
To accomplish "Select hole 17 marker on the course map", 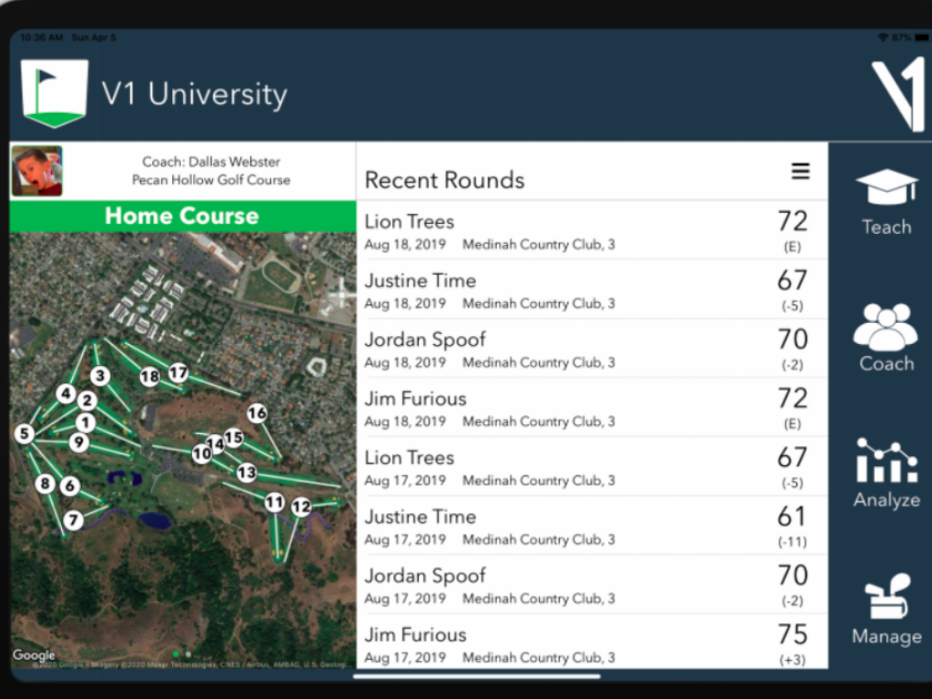I will tap(178, 372).
